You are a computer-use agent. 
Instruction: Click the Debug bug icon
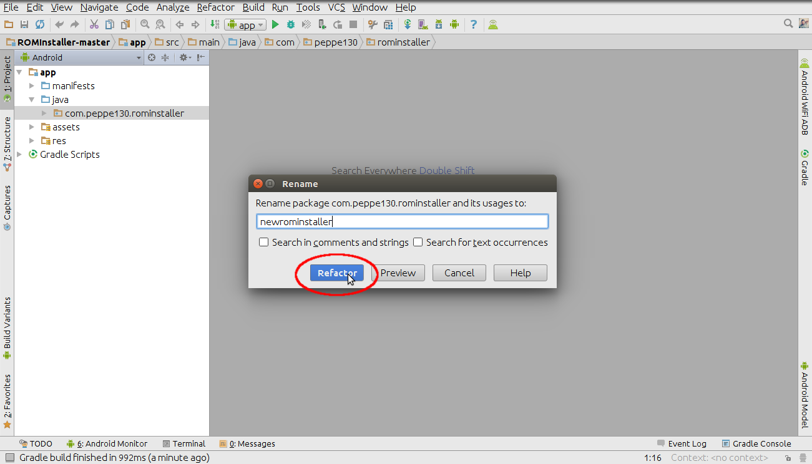point(291,24)
